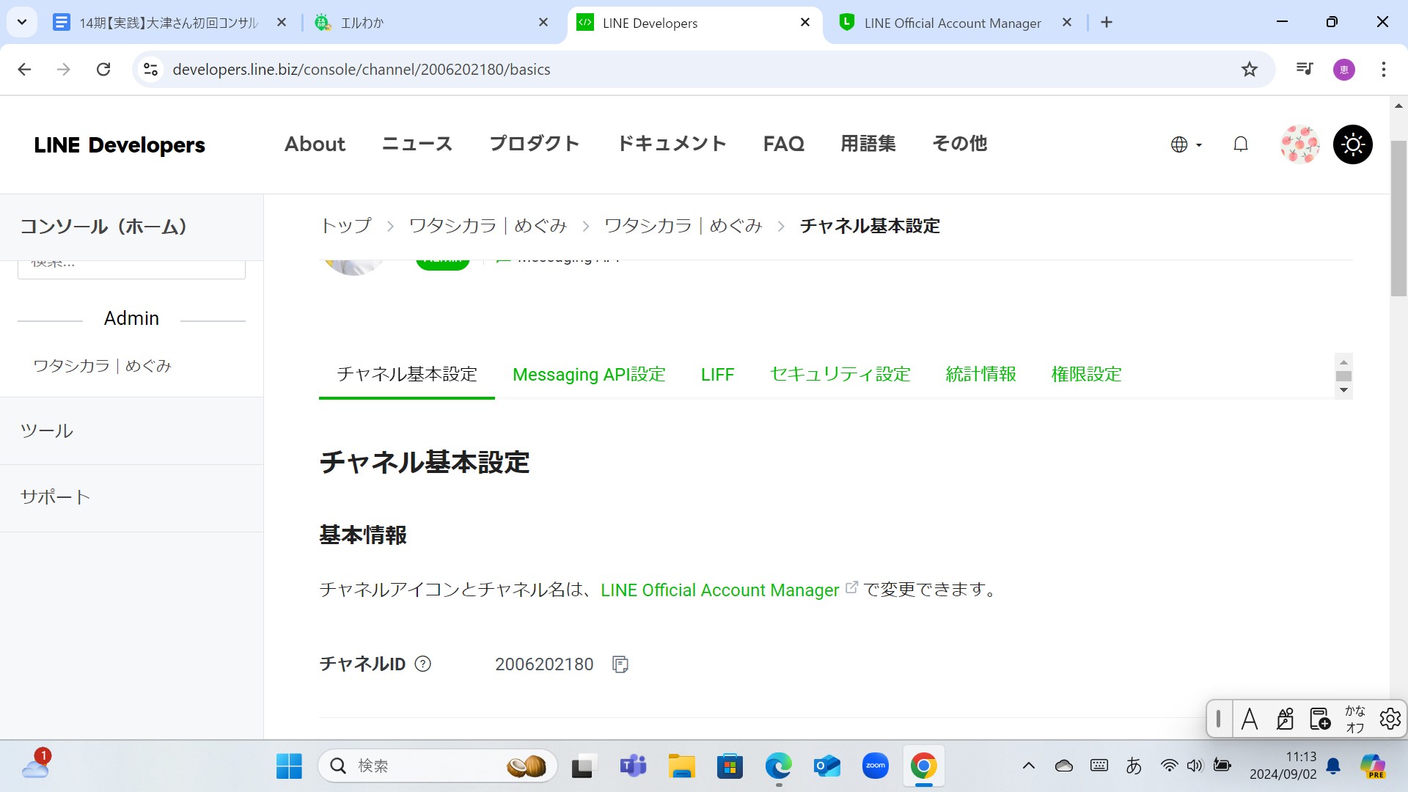This screenshot has height=792, width=1408.
Task: Open the セキュリティ設定 tab
Action: 840,375
